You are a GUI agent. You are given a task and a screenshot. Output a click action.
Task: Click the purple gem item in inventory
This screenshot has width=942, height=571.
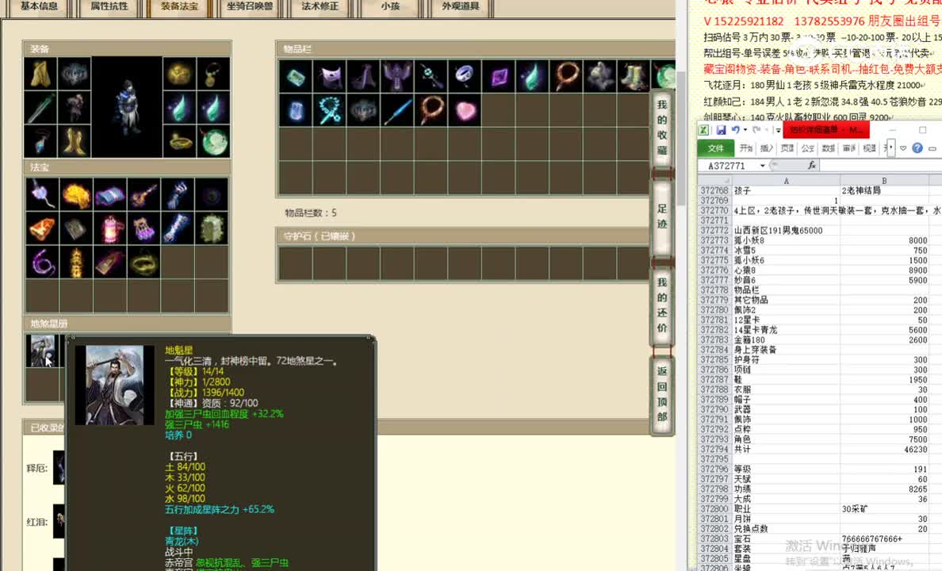tap(499, 77)
